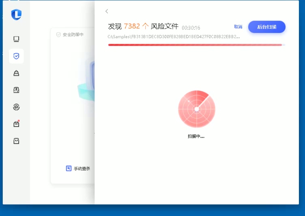The image size is (305, 216).
Task: Open the shopping bag store icon
Action: (x=16, y=141)
